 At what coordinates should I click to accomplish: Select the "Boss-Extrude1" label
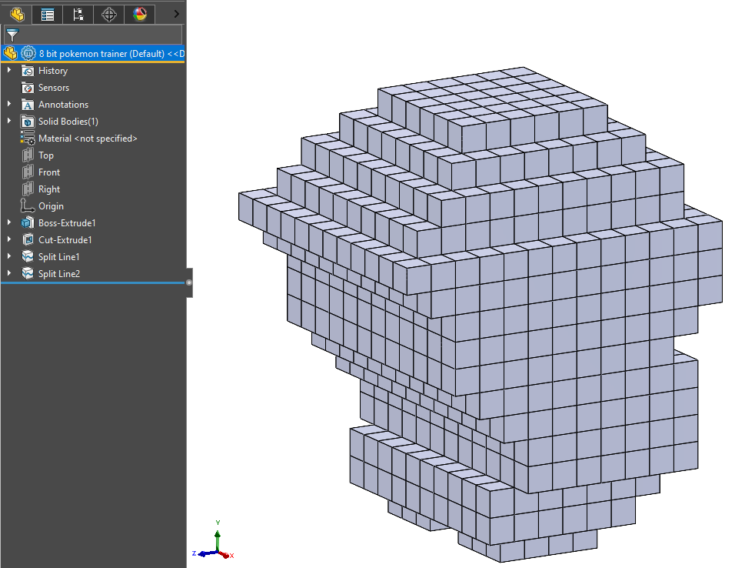[67, 223]
